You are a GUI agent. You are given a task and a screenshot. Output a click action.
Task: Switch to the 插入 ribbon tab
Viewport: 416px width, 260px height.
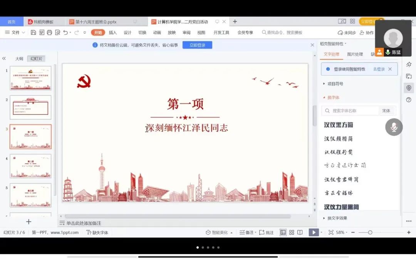pos(113,32)
